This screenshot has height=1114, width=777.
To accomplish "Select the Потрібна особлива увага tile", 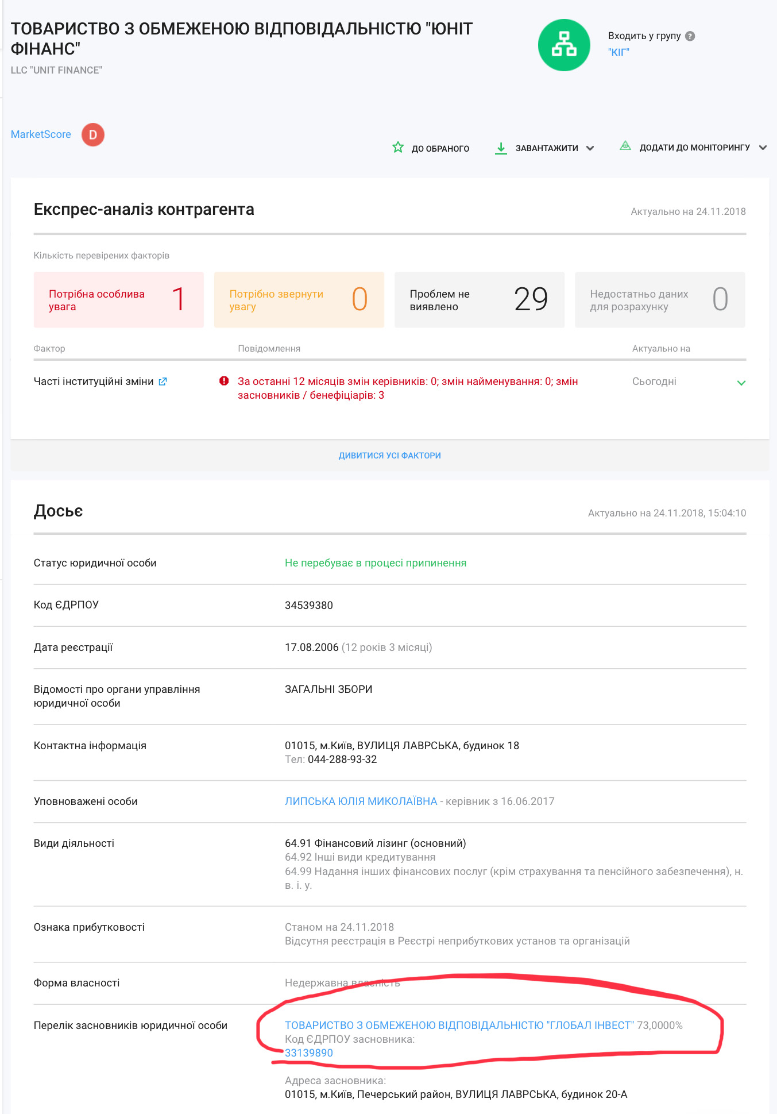I will click(118, 300).
